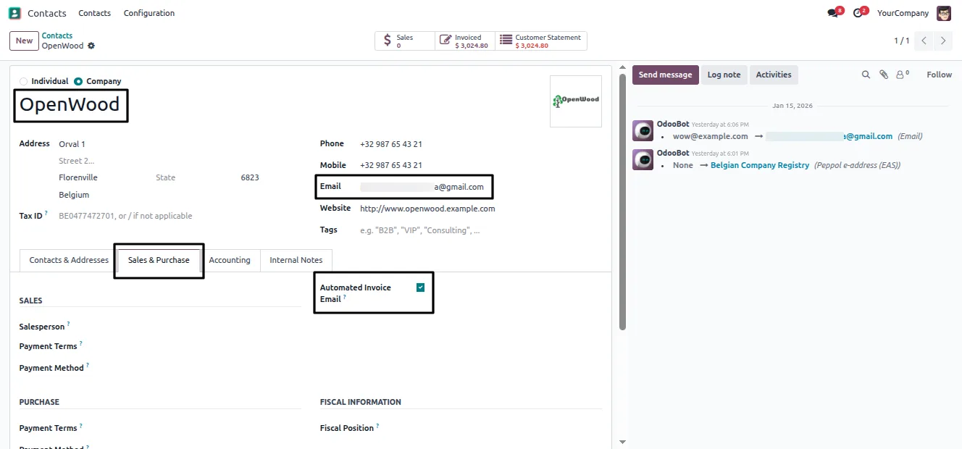Click the Florenville city field

(104, 177)
